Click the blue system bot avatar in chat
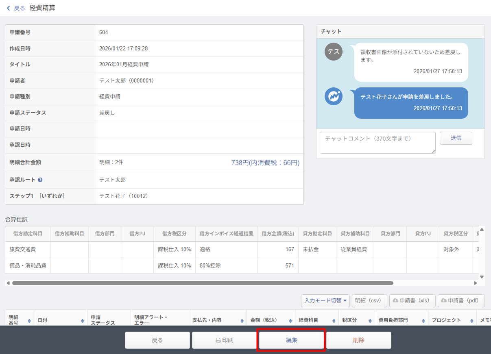This screenshot has width=491, height=354. pyautogui.click(x=334, y=97)
